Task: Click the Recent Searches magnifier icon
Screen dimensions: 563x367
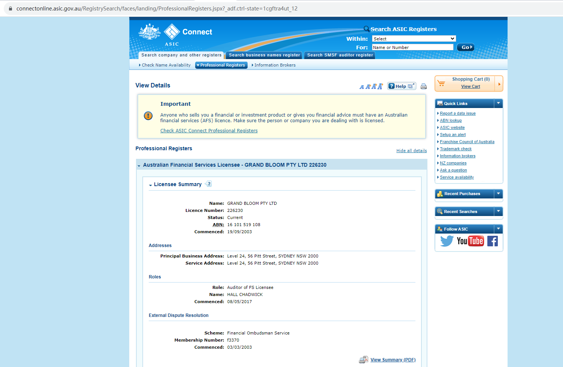Action: tap(440, 212)
